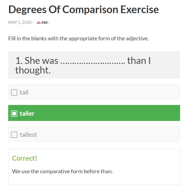Image resolution: width=188 pixels, height=193 pixels.
Task: Click the red Acrobat symbol beside PDF
Action: pos(39,22)
